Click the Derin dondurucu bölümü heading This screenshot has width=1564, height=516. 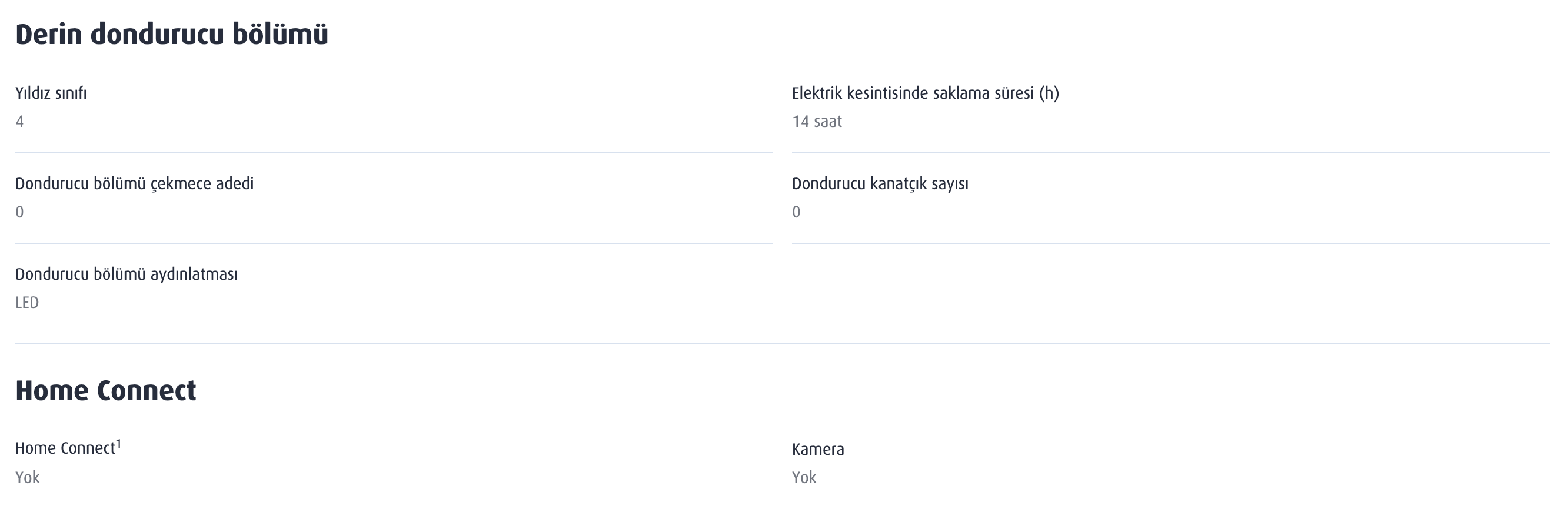[x=172, y=34]
